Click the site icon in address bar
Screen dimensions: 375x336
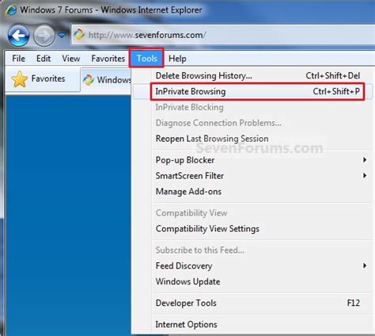(x=78, y=34)
